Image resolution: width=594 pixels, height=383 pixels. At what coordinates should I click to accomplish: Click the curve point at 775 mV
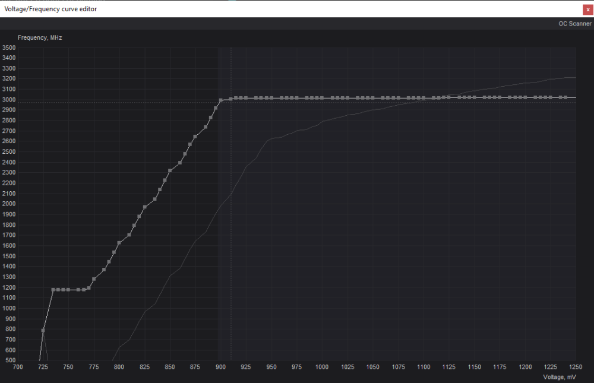coord(94,279)
